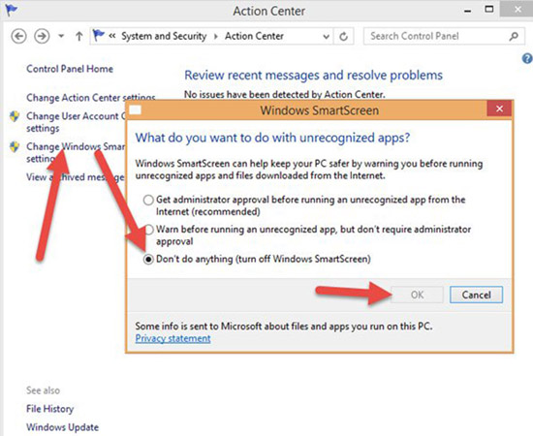Select Warn before running unrecognized app option
The height and width of the screenshot is (436, 533).
pyautogui.click(x=149, y=230)
